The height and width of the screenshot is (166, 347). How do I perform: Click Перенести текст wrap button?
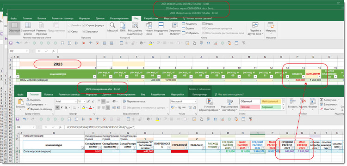click(134, 101)
